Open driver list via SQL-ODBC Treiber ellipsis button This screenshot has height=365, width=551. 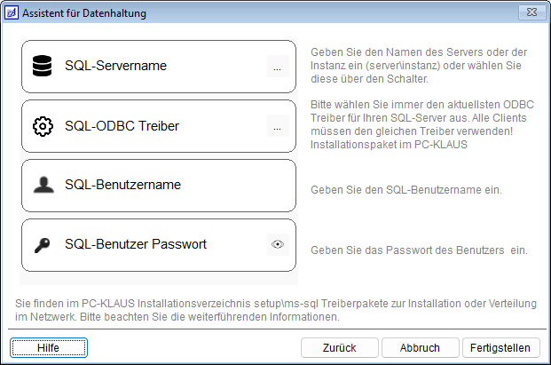[277, 126]
